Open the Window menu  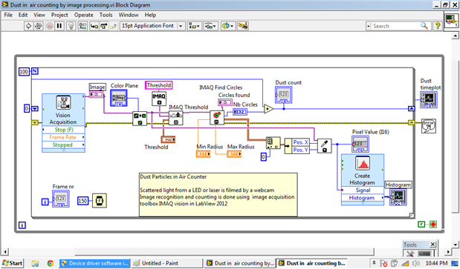[x=129, y=15]
